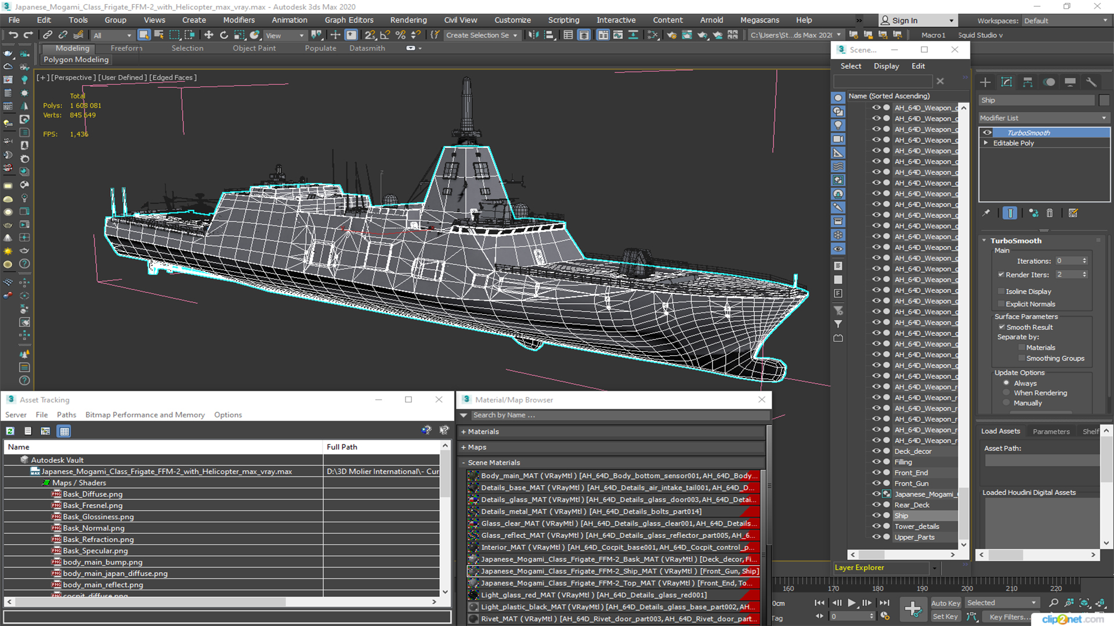Open the View reference coordinate dropdown
The width and height of the screenshot is (1114, 626).
click(x=285, y=35)
